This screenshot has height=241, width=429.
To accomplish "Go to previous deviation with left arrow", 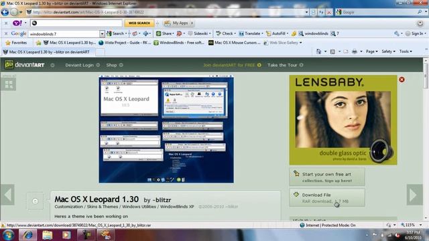I will [7, 195].
